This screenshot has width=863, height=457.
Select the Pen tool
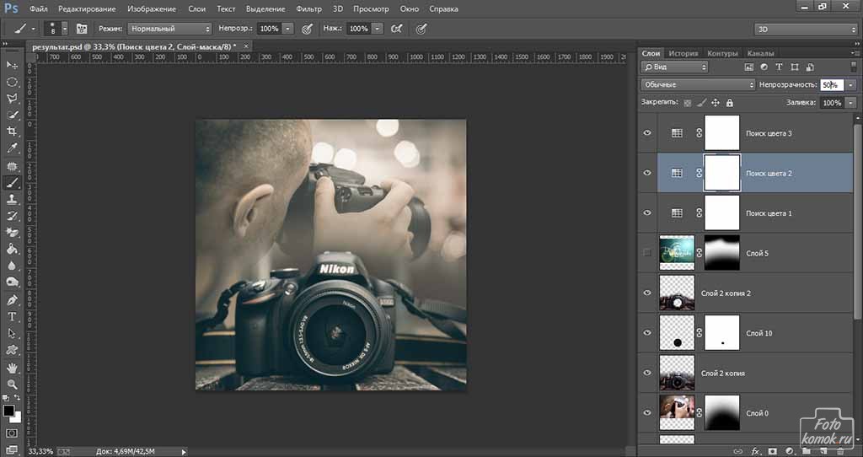point(12,300)
